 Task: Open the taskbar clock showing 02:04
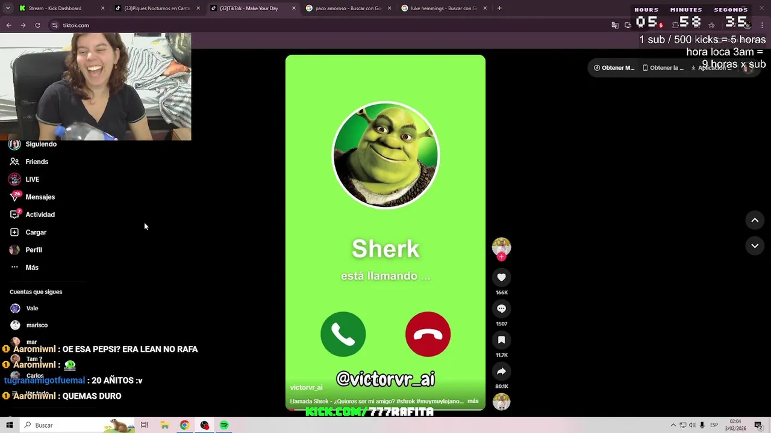(x=736, y=425)
